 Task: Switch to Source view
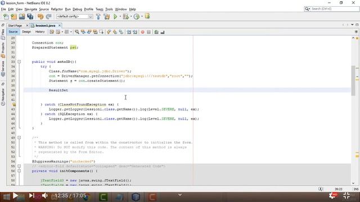pyautogui.click(x=13, y=32)
